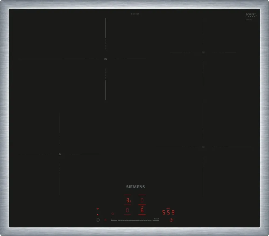Screen dimensions: 269x236
Task: Tap the IN marker on rear-left zone
Action: (x=105, y=59)
